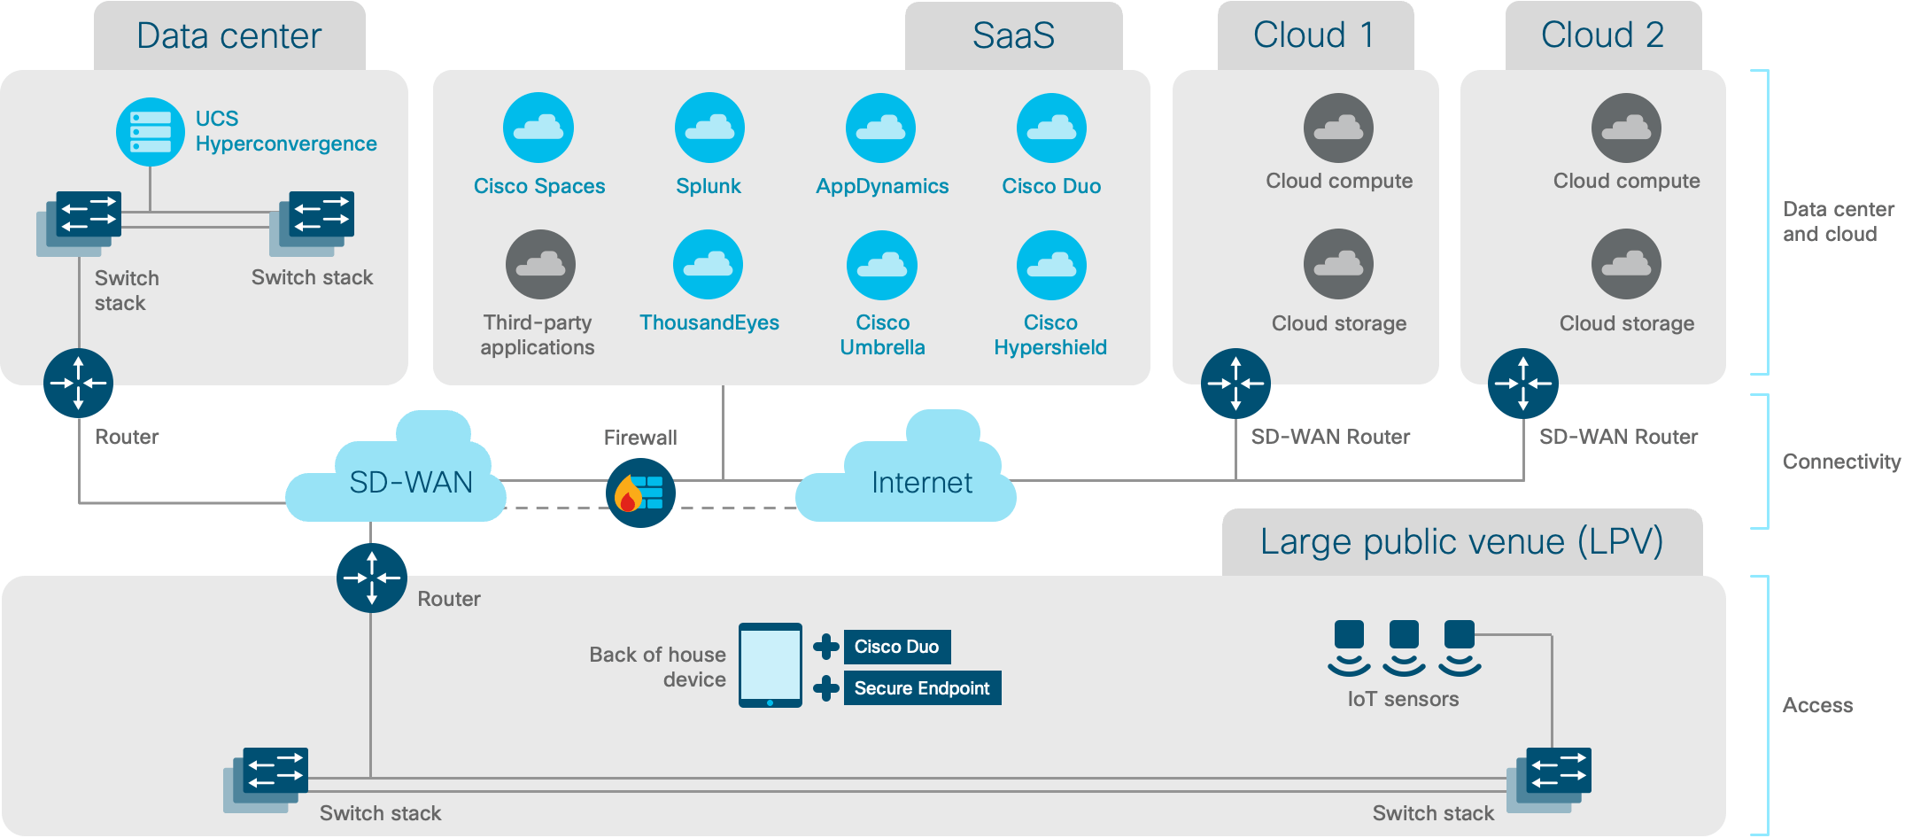This screenshot has height=838, width=1913.
Task: Click the Firewall text label
Action: coord(640,438)
